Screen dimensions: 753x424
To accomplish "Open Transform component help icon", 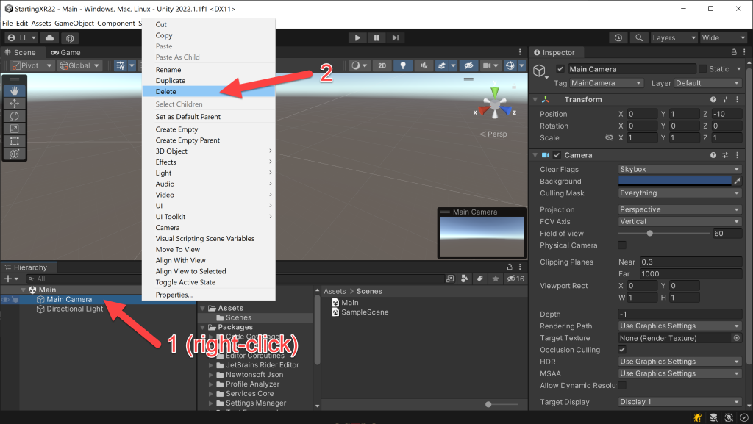I will pyautogui.click(x=713, y=100).
